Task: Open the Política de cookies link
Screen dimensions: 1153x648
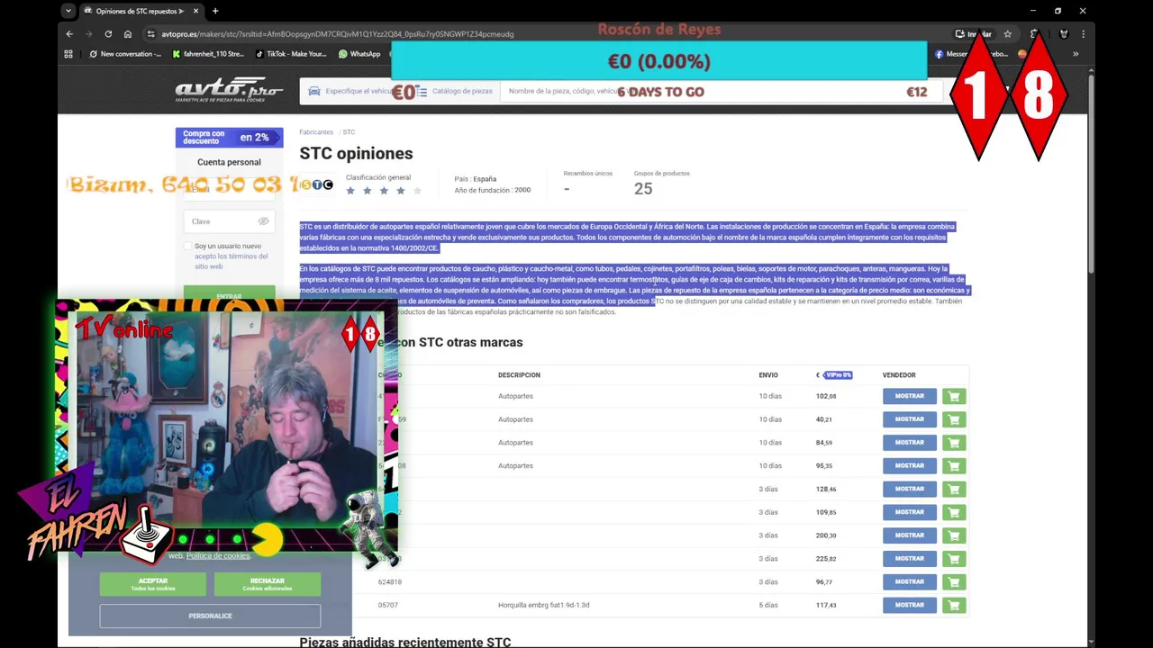Action: point(218,556)
